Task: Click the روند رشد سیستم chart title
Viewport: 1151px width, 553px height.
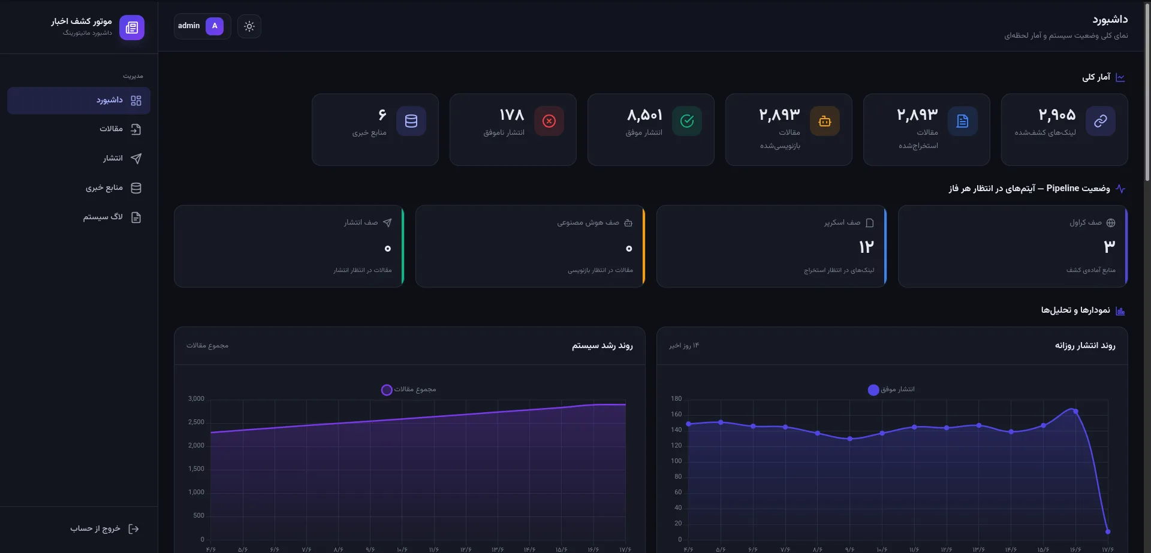Action: click(x=602, y=346)
